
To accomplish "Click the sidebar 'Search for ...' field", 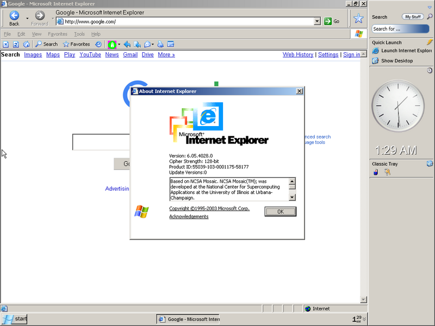I will (400, 29).
